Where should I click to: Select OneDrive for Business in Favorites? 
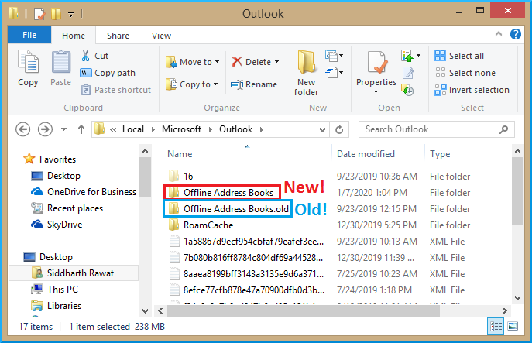[84, 192]
